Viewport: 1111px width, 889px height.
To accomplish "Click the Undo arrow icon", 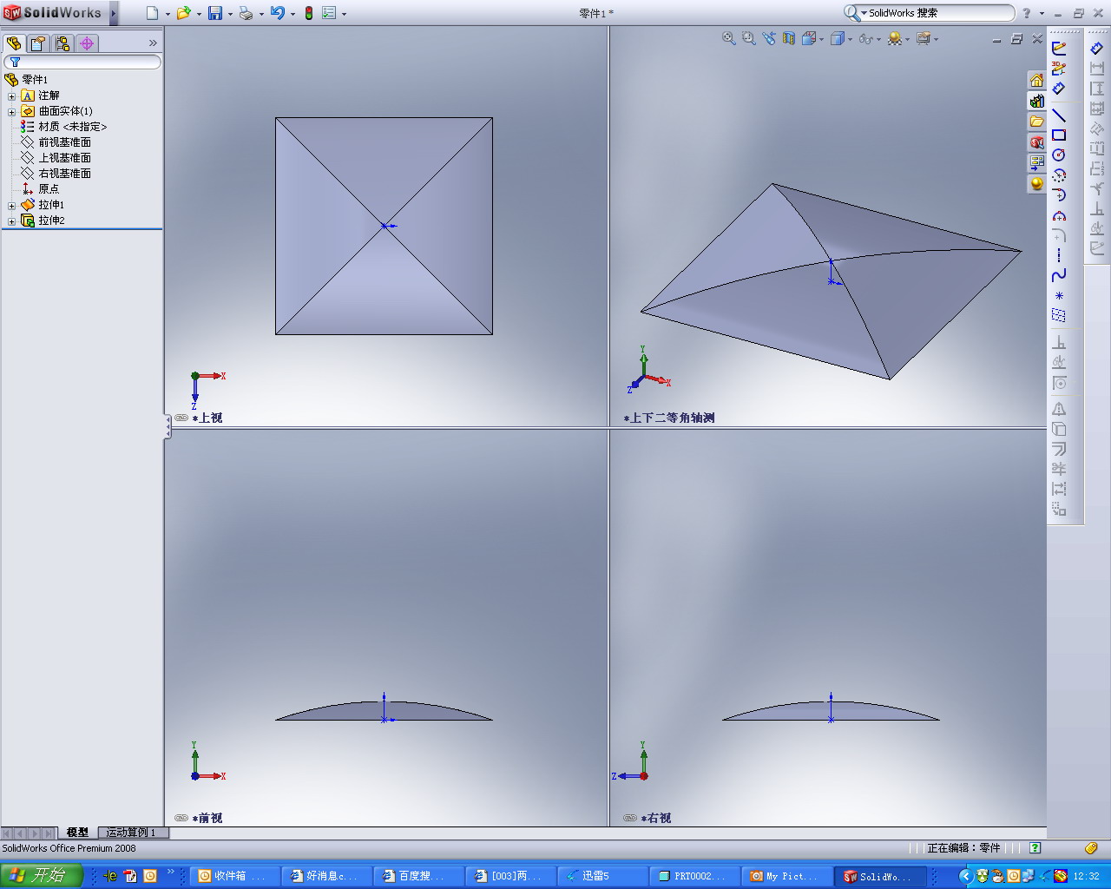I will click(278, 13).
